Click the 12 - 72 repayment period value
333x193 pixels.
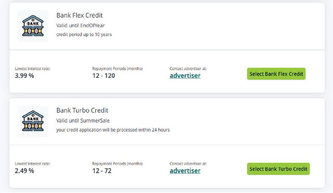coord(102,171)
